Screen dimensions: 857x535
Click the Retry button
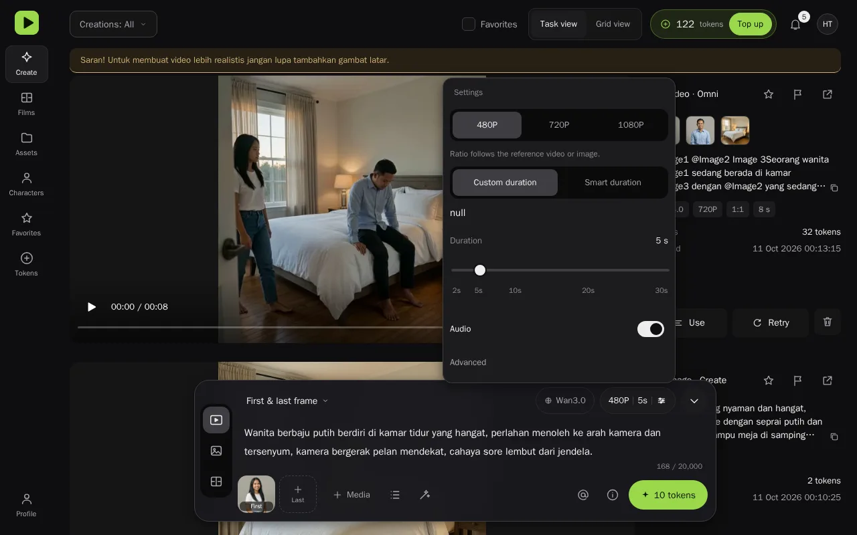(x=771, y=322)
